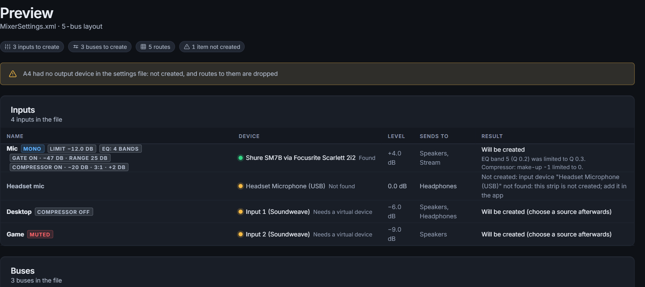Click the grid icon beside '5 routes'
Viewport: 645px width, 287px height.
[143, 47]
